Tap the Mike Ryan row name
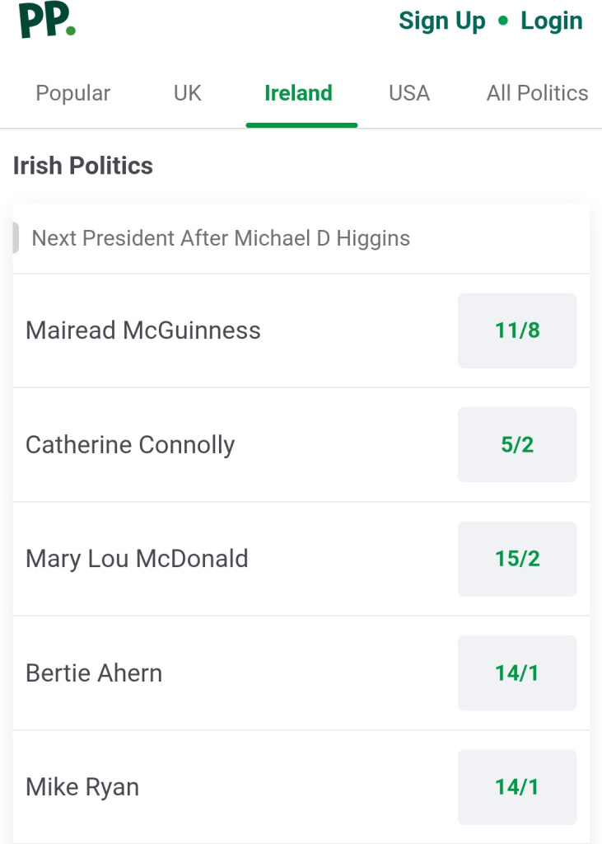Viewport: 602px width, 844px height. (82, 787)
